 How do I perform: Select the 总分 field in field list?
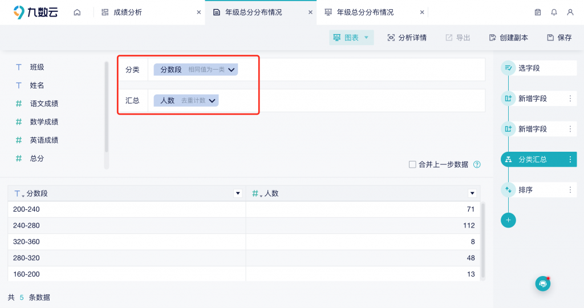(x=37, y=158)
